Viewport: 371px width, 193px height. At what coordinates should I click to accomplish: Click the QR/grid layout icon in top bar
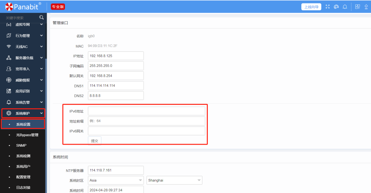pos(358,7)
